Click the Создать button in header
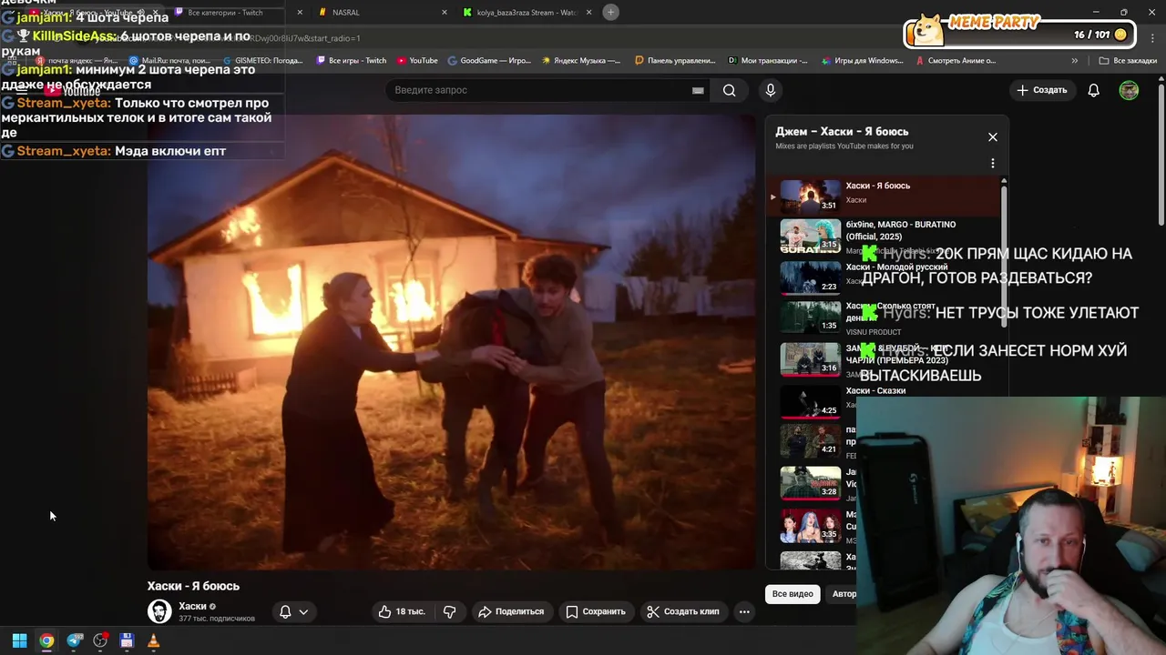Viewport: 1166px width, 655px height. 1042,90
